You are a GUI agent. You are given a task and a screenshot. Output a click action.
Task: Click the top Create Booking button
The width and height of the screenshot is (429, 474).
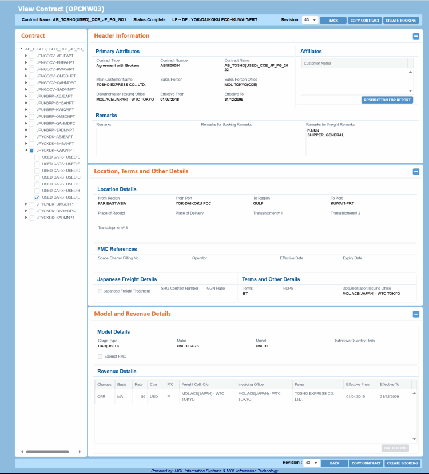click(402, 20)
